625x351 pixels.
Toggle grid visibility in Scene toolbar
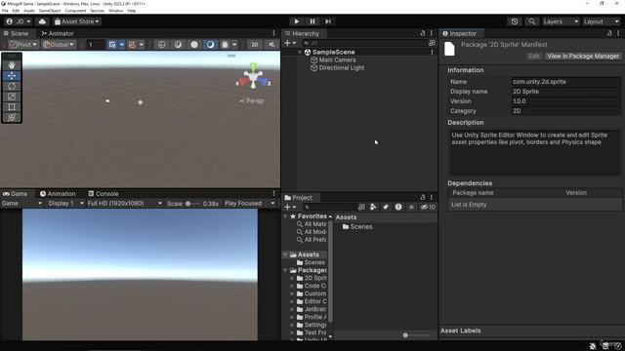click(112, 45)
